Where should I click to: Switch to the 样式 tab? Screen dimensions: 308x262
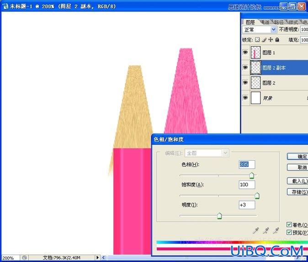click(293, 22)
